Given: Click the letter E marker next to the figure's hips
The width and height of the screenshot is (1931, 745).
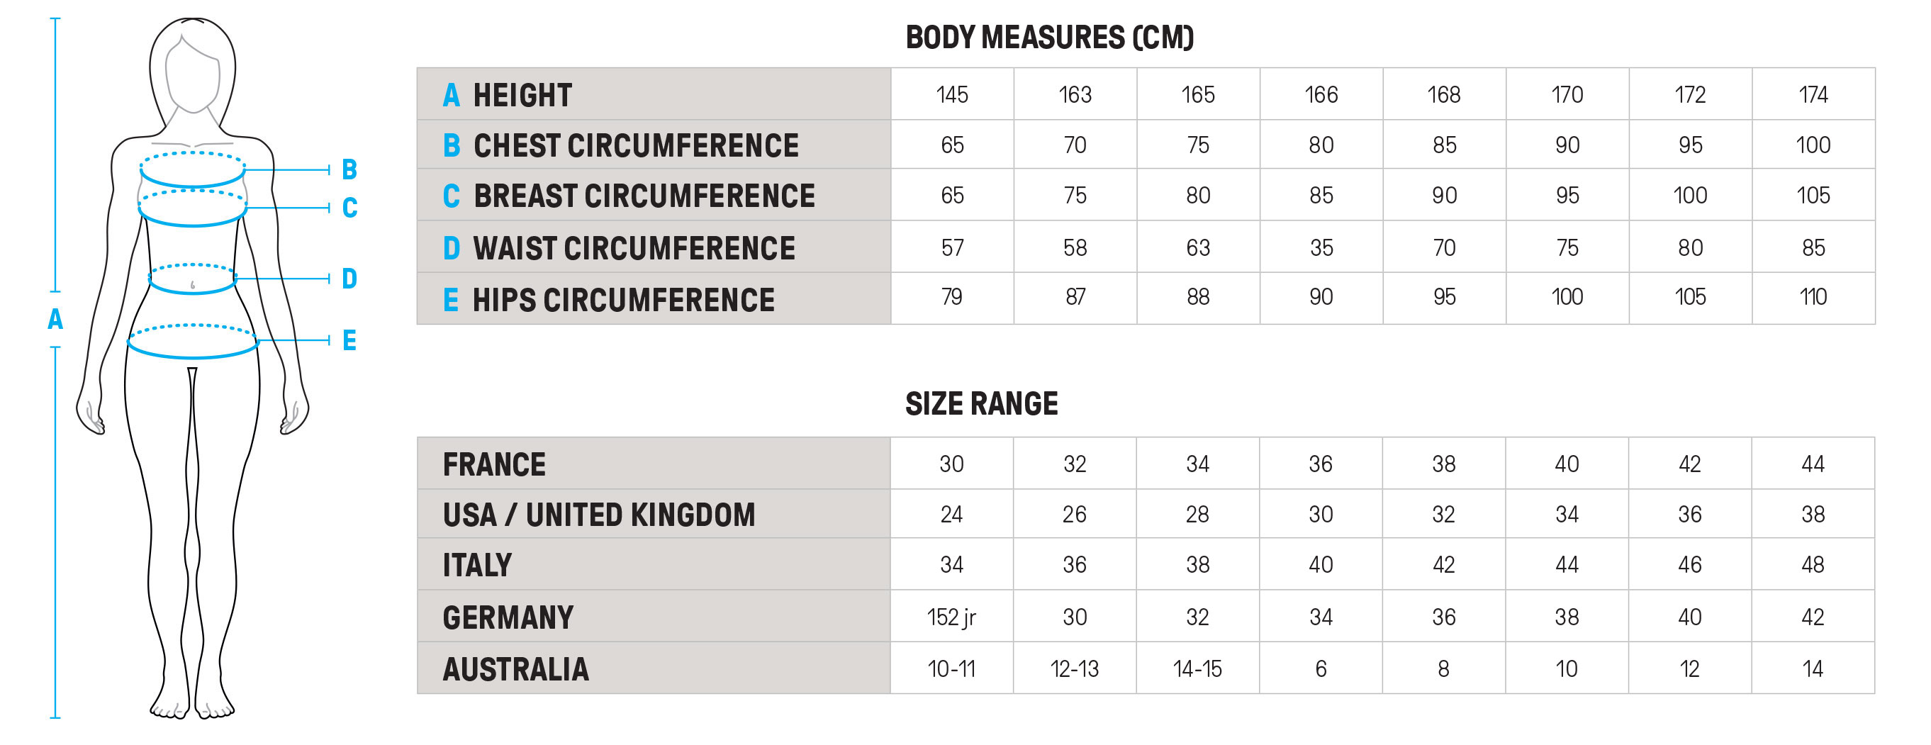Looking at the screenshot, I should [349, 340].
